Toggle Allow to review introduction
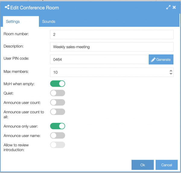The image size is (181, 173). [58, 145]
